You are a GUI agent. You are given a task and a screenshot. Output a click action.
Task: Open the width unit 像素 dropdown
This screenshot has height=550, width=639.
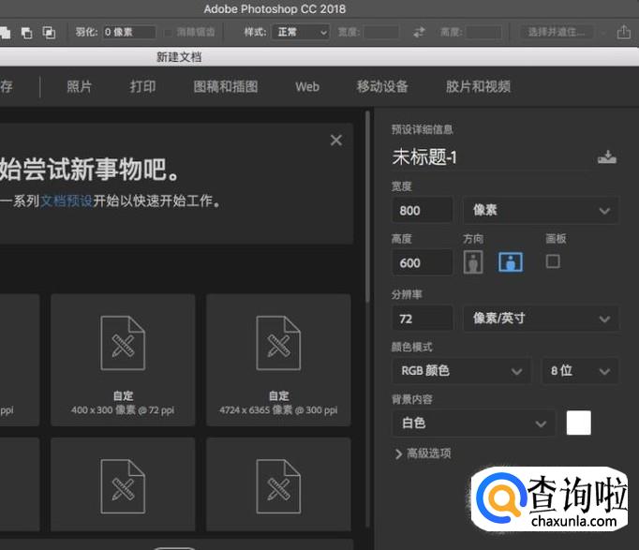pyautogui.click(x=541, y=210)
